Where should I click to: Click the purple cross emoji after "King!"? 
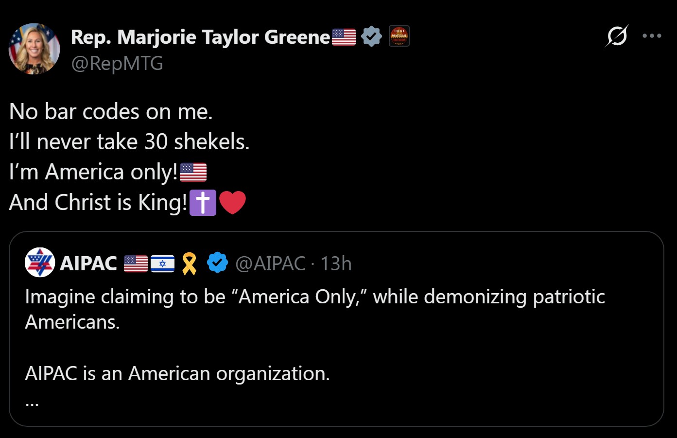coord(203,202)
